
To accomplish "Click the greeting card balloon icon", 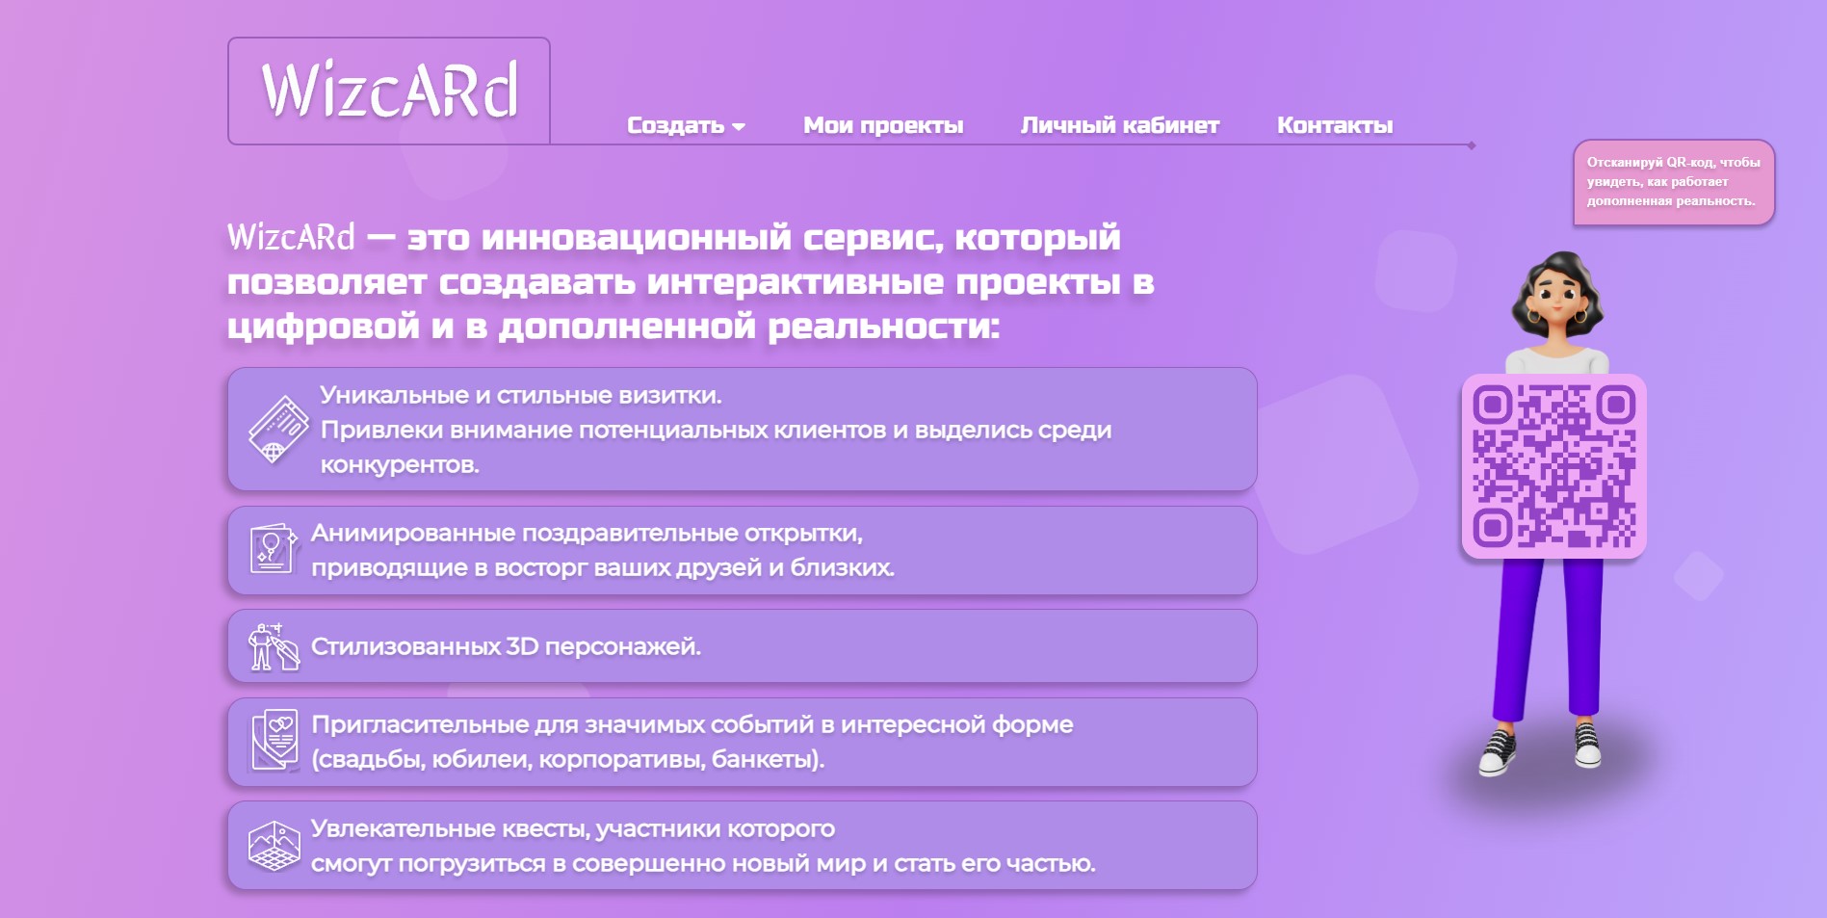I will pyautogui.click(x=273, y=549).
